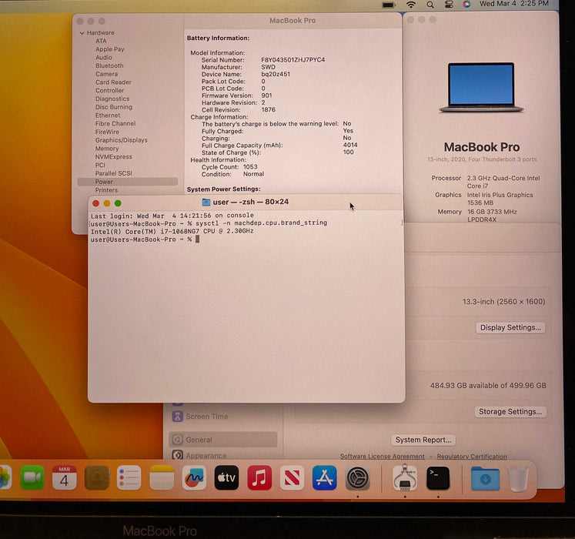Launch Freeform from the Dock

pyautogui.click(x=194, y=477)
